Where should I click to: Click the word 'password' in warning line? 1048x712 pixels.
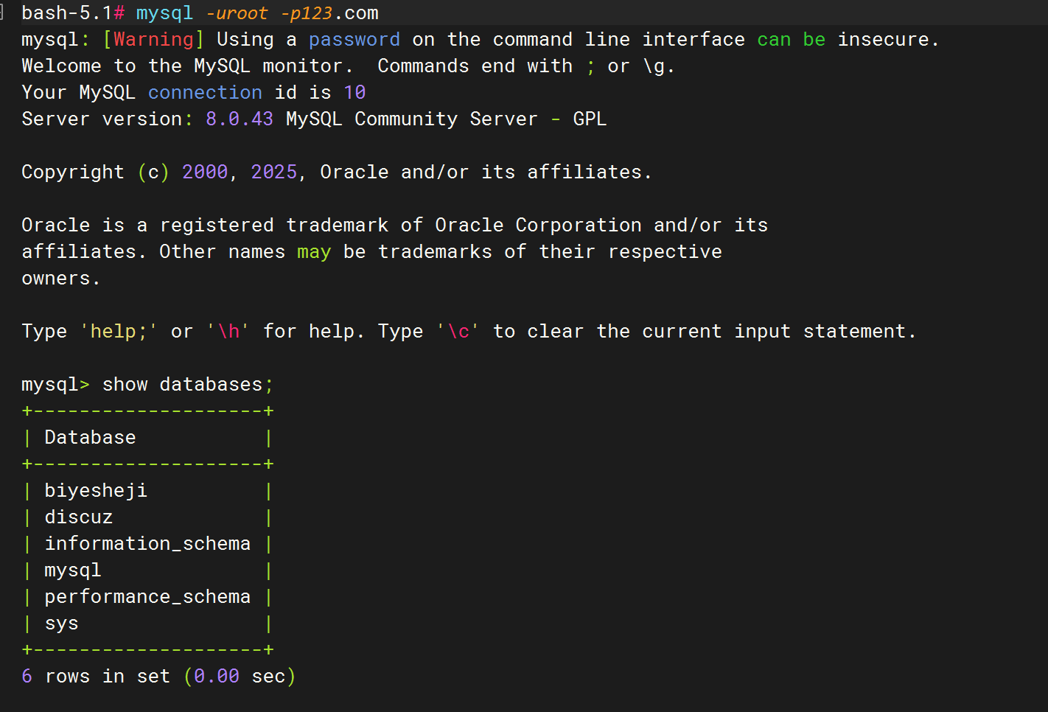point(354,40)
